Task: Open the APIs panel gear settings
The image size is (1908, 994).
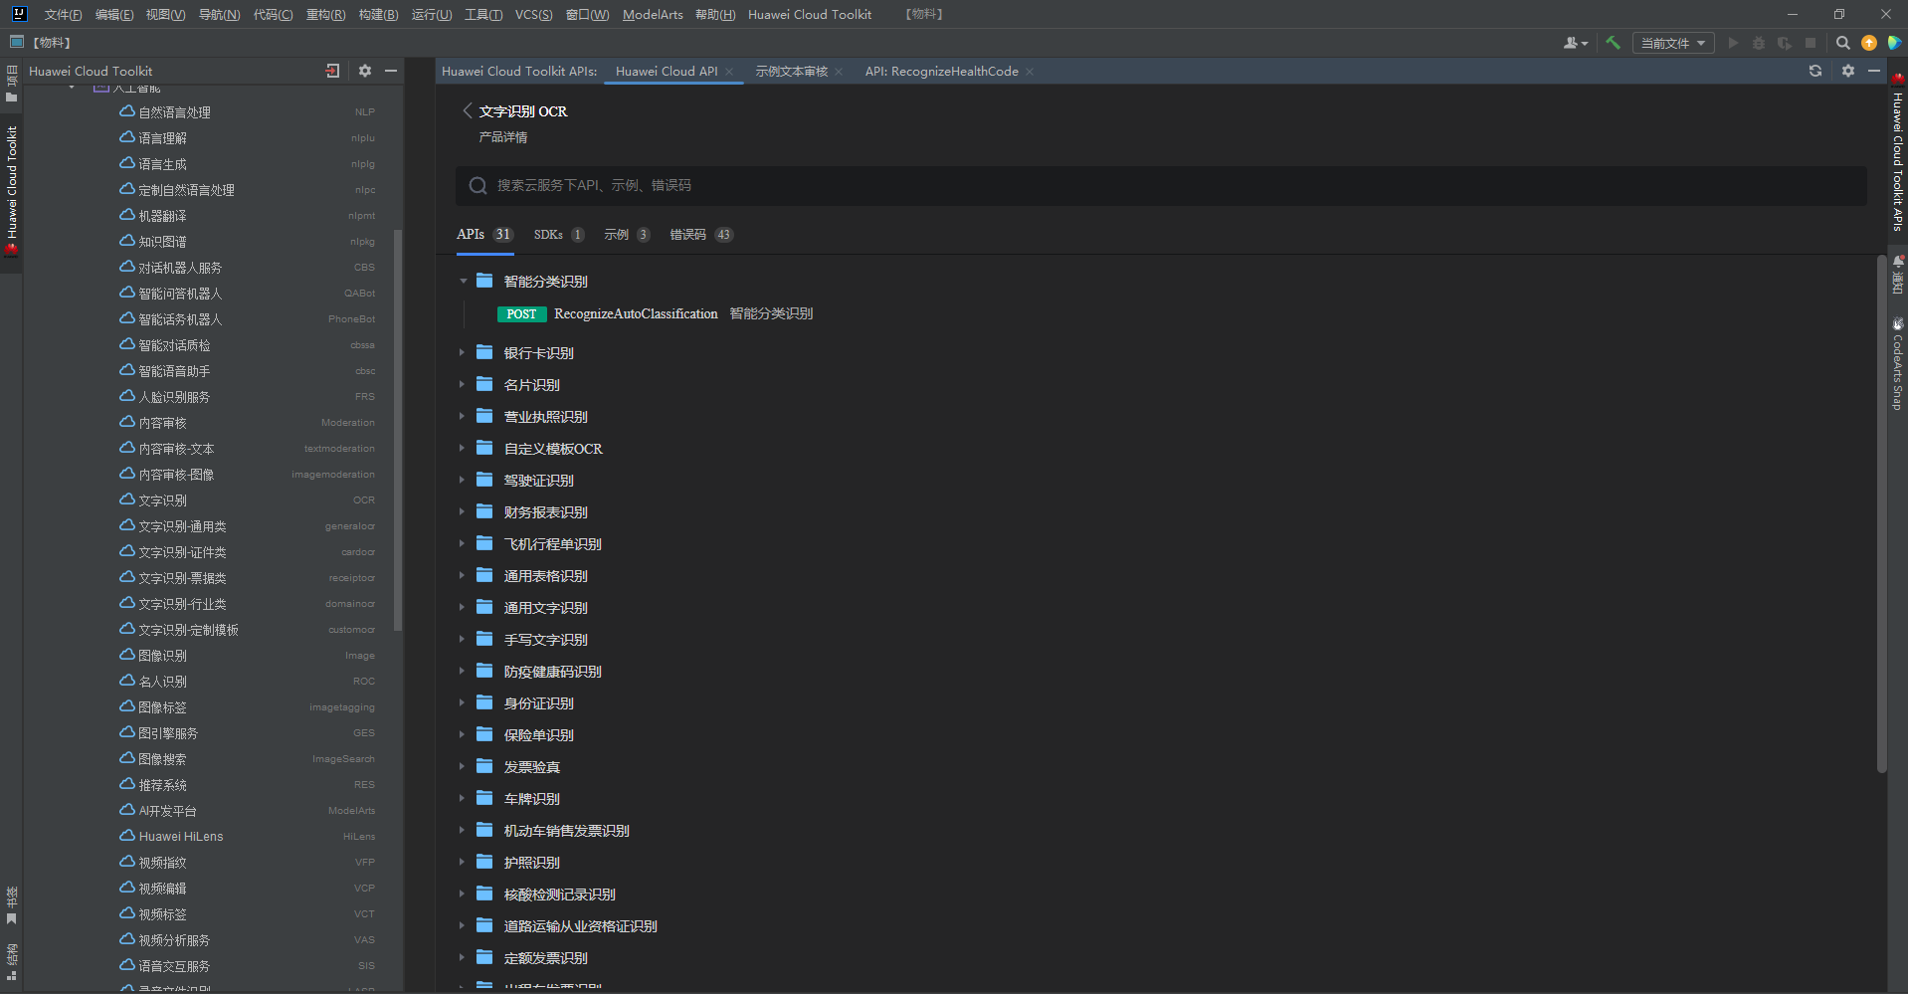Action: (x=1848, y=71)
